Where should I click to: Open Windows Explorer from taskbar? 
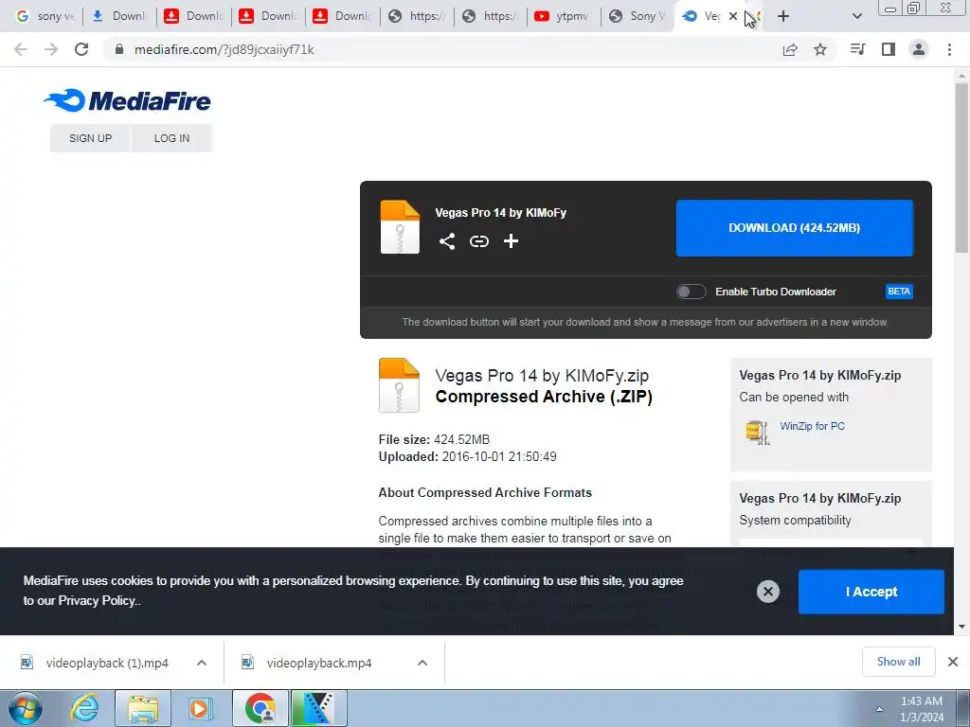pos(143,708)
